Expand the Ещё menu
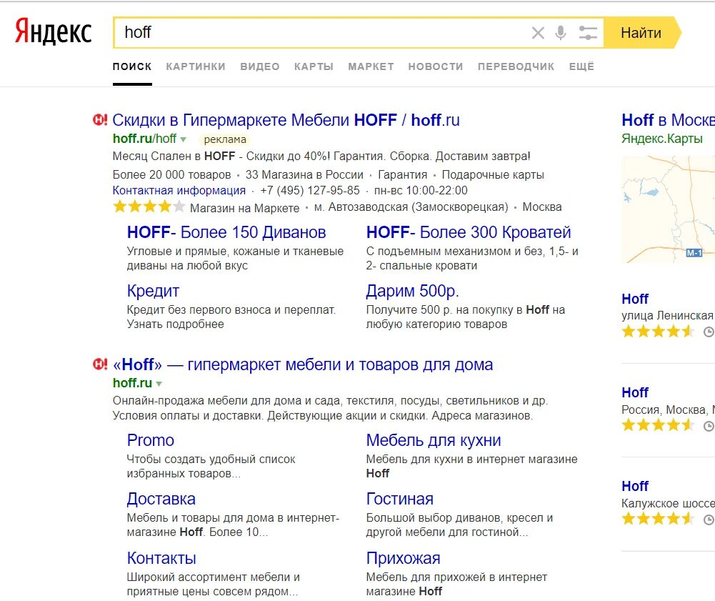Viewport: 715px width, 601px height. point(581,66)
